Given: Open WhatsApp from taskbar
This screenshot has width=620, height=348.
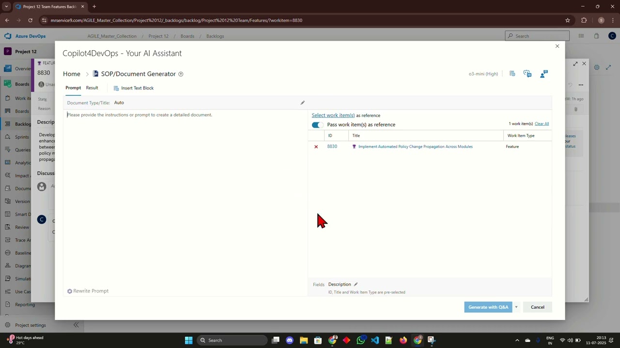Looking at the screenshot, I should [x=360, y=340].
